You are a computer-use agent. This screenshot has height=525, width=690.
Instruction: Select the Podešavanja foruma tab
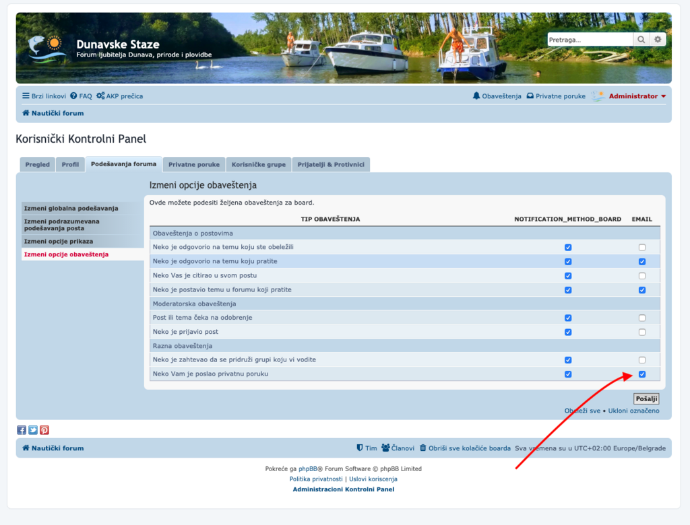(124, 164)
